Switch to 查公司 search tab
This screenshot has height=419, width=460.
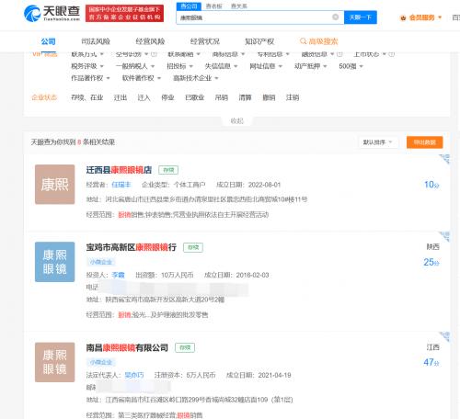click(189, 6)
